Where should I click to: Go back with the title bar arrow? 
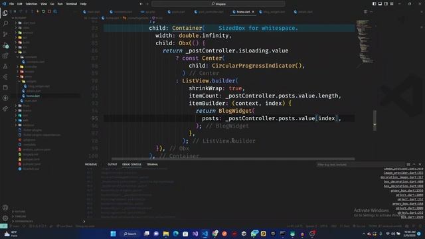coord(141,4)
